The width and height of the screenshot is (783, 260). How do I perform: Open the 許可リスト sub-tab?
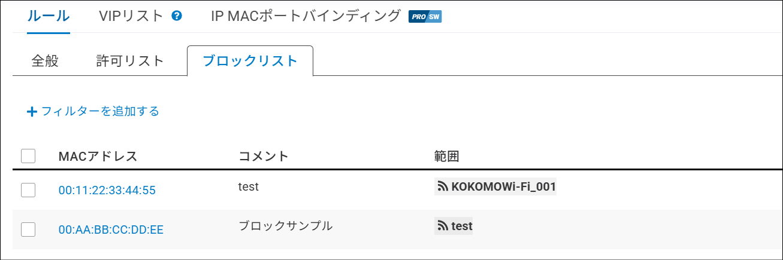130,60
